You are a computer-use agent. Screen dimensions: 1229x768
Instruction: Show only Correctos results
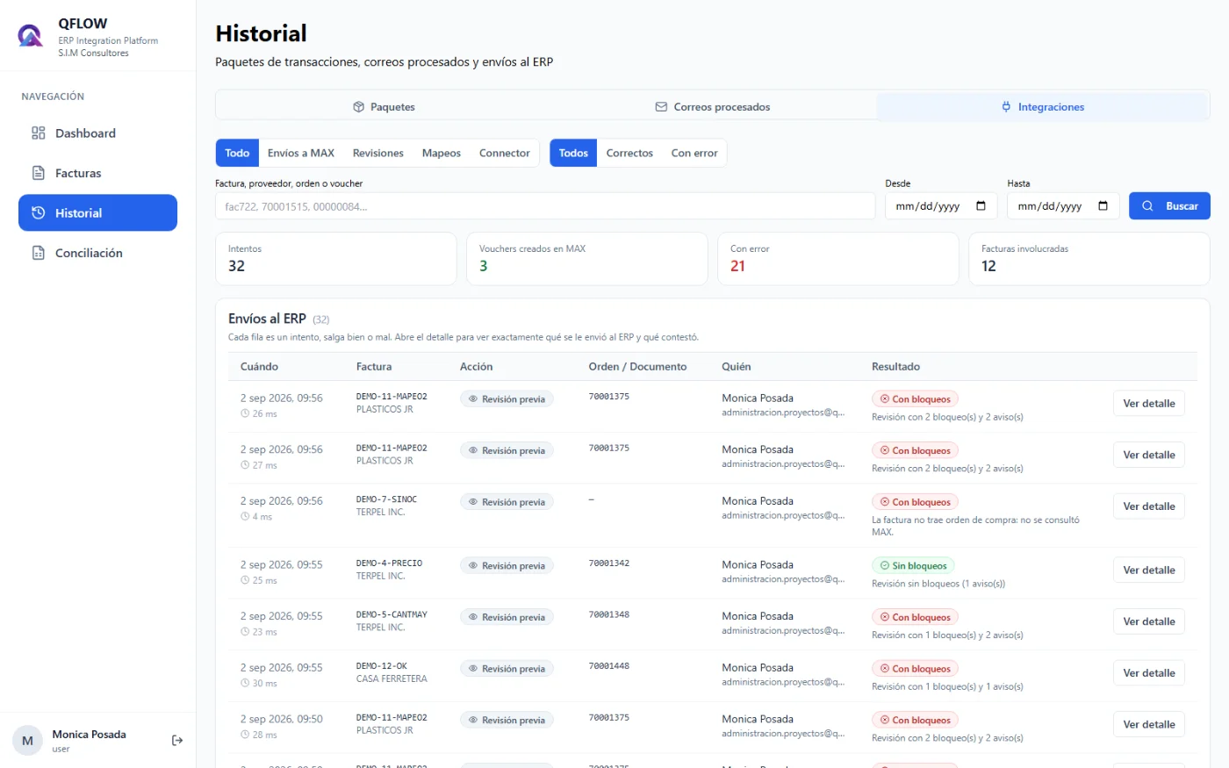pyautogui.click(x=629, y=153)
